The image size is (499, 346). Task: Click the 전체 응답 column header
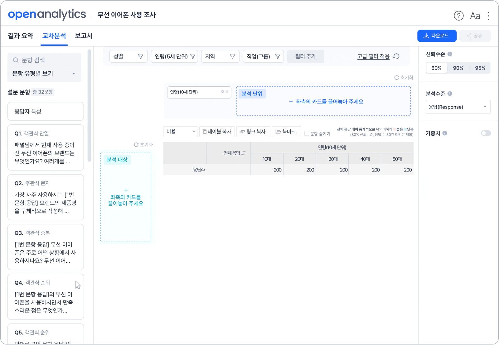(229, 153)
